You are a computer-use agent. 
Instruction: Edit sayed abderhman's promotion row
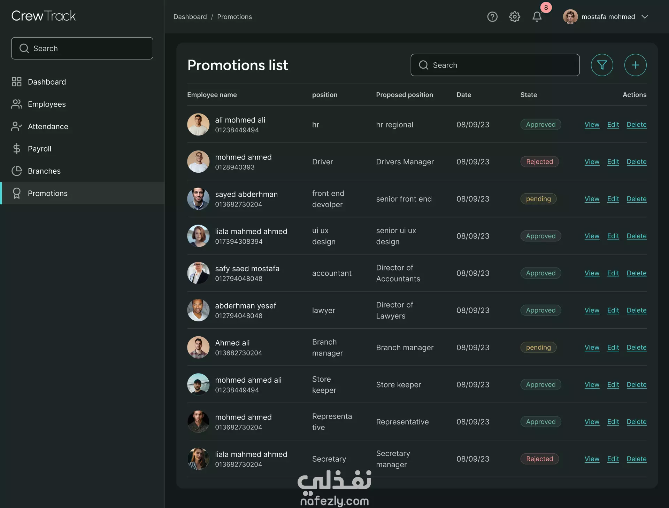613,199
